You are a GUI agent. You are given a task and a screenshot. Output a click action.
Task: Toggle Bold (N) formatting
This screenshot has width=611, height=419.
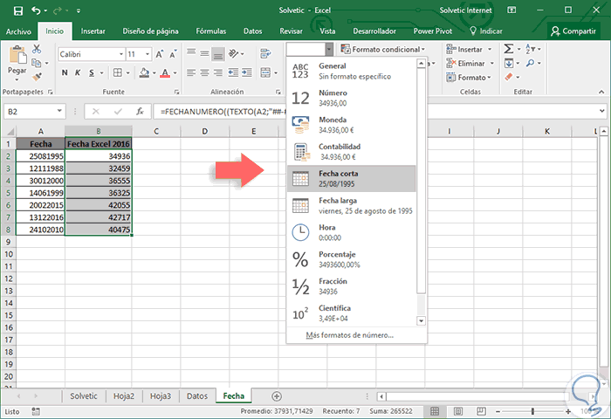(64, 72)
